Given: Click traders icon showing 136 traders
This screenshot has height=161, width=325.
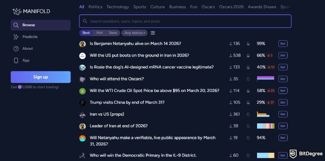Looking at the screenshot, I should (231, 44).
